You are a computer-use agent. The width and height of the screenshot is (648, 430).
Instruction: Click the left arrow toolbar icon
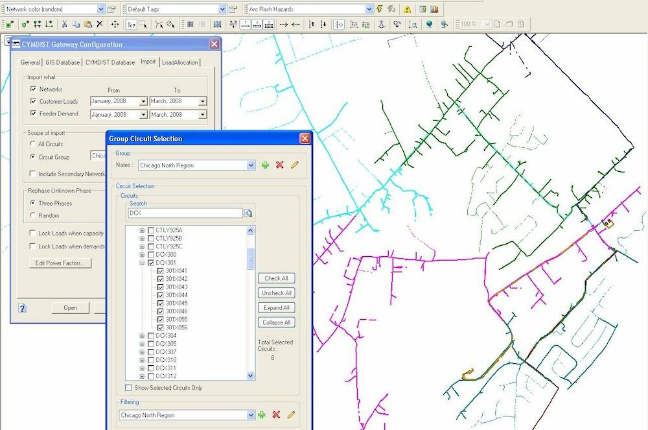(295, 25)
